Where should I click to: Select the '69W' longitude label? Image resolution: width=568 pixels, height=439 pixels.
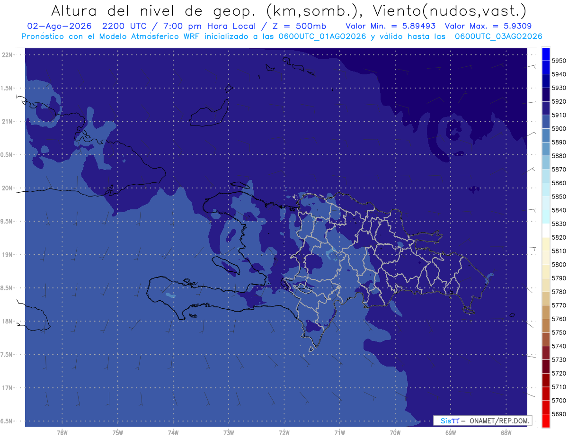(451, 433)
